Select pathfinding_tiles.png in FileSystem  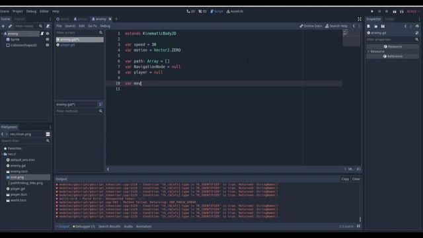[x=26, y=183]
